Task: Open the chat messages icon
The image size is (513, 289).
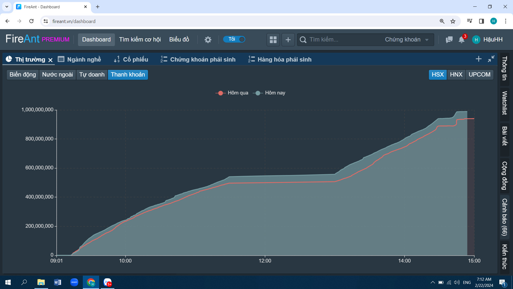Action: coord(449,40)
